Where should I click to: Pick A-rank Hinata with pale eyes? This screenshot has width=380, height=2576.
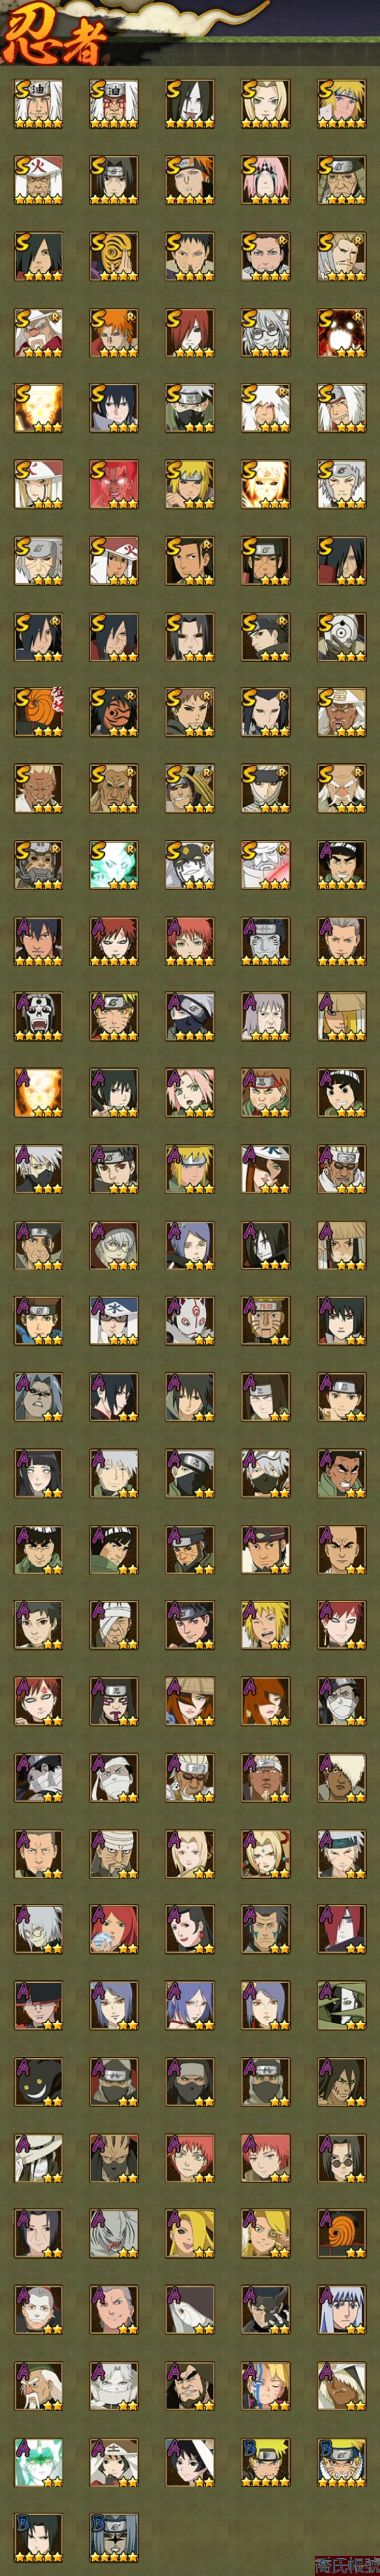click(38, 1472)
